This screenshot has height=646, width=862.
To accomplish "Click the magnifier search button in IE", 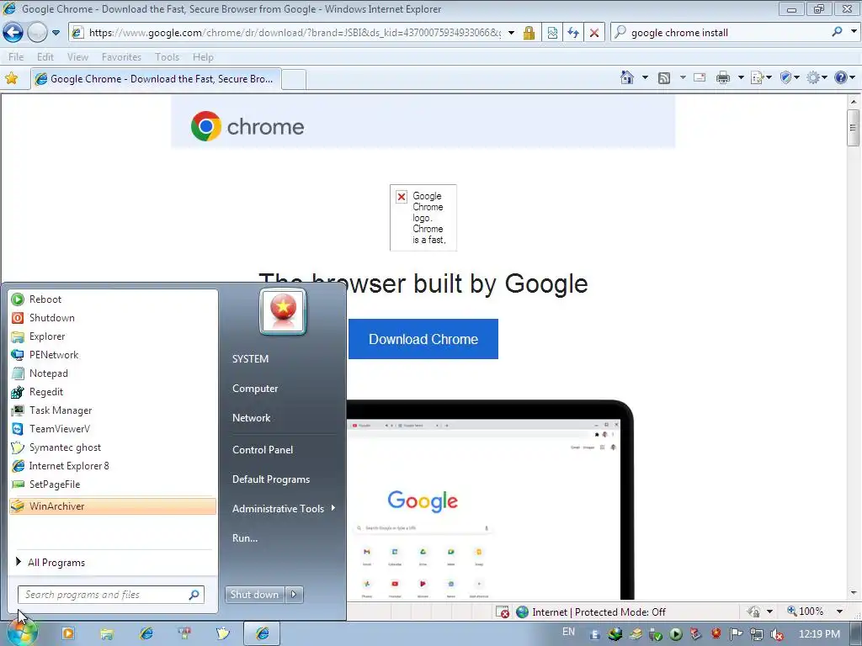I will (x=837, y=32).
